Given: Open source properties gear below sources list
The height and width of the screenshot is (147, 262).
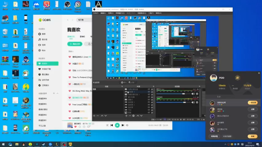Looking at the screenshot, I should tap(133, 116).
